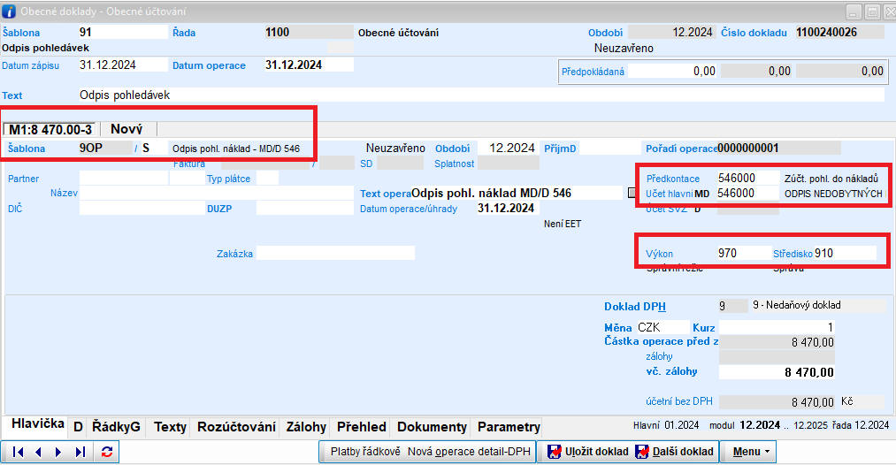
Task: Open next document via Další doklad
Action: pyautogui.click(x=674, y=452)
